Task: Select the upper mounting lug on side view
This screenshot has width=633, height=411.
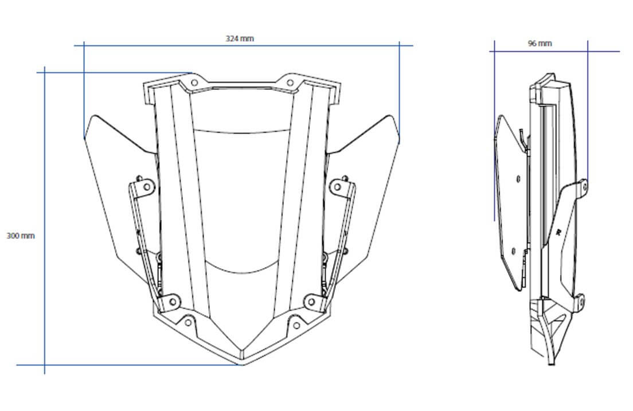Action: [583, 185]
